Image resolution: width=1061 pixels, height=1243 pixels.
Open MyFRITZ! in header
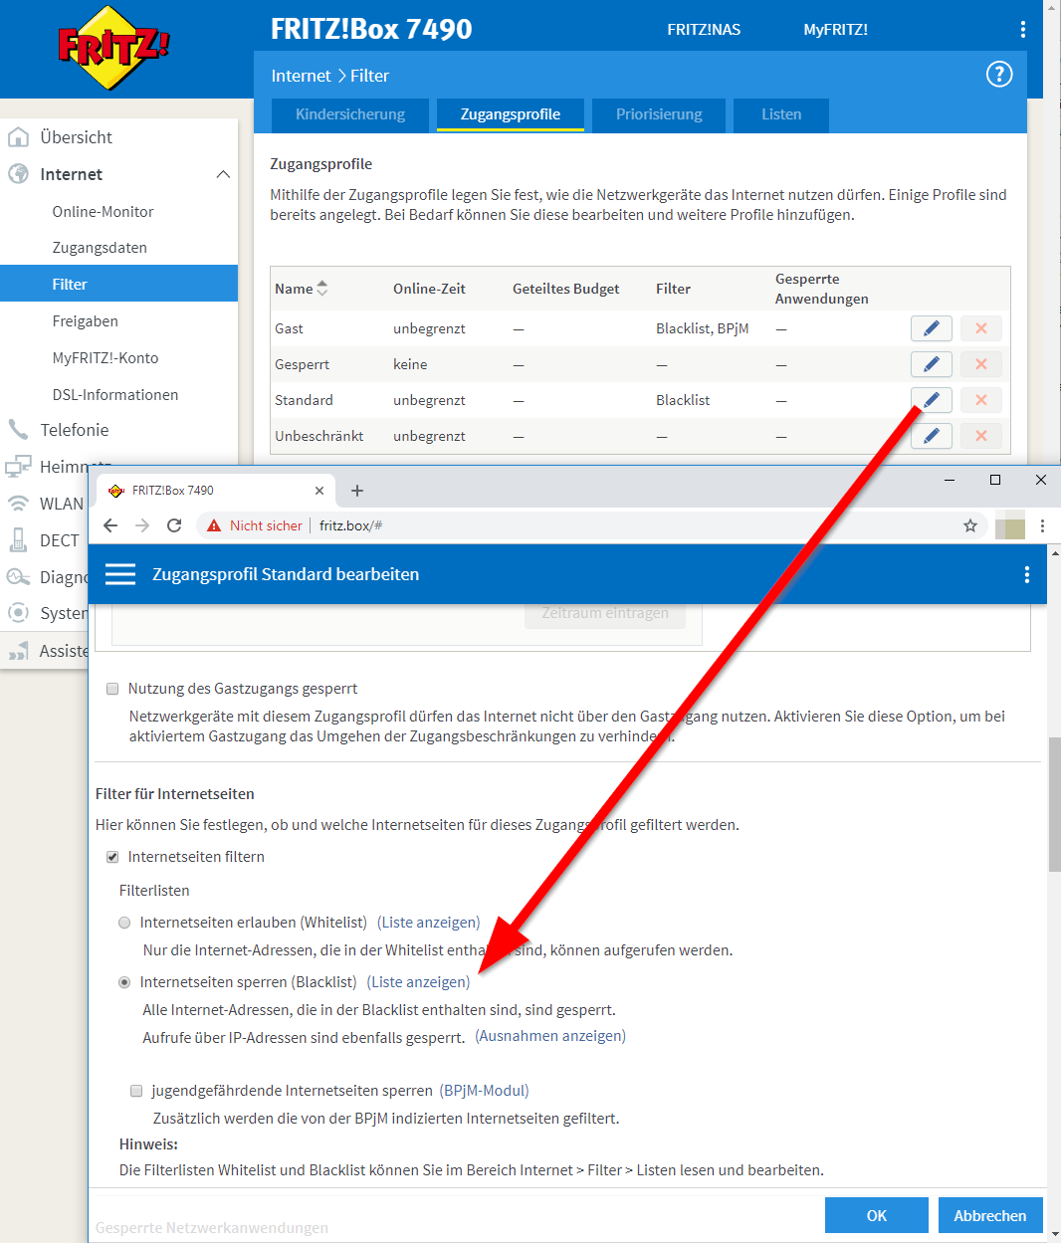[836, 30]
